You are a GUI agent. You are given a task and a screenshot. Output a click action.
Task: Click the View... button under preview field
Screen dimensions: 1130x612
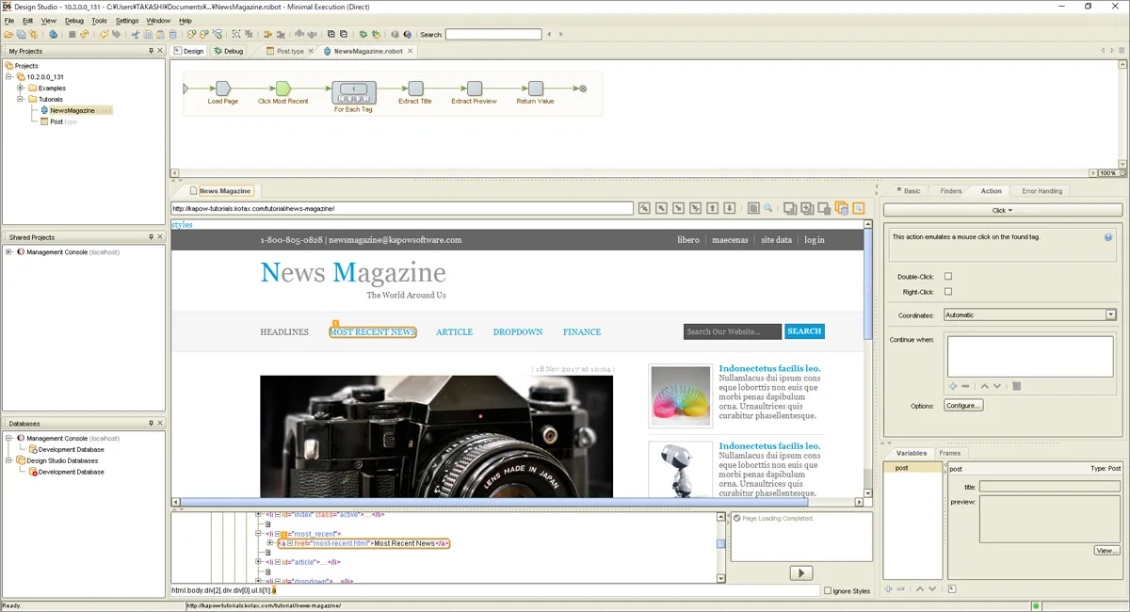pos(1106,551)
